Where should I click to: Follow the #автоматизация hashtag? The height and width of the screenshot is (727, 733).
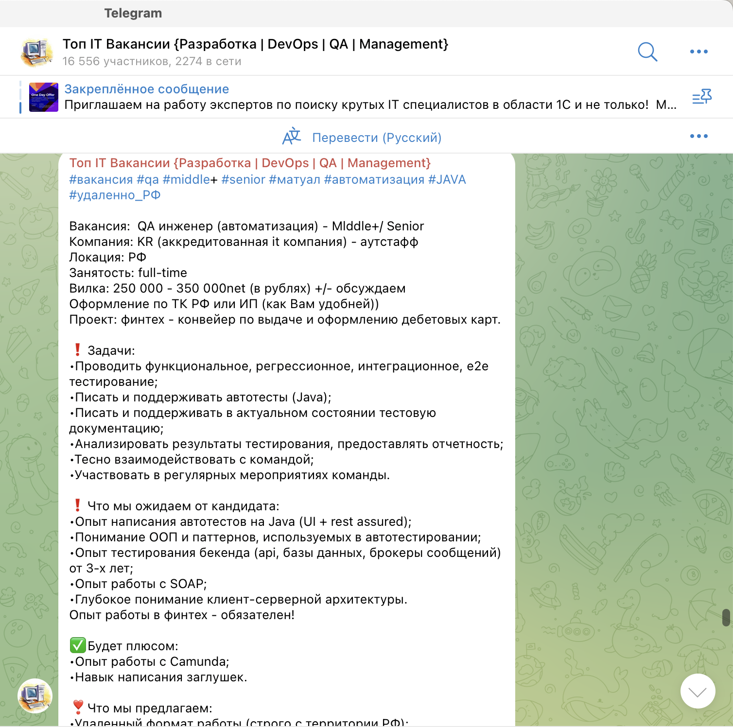(374, 179)
